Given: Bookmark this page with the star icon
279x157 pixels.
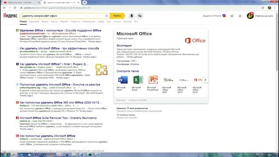Looking at the screenshot, I should click(263, 8).
